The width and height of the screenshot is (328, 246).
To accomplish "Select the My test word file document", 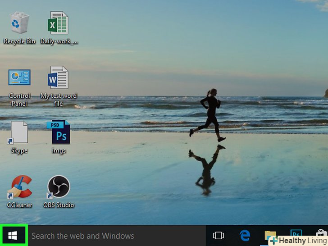I will point(59,78).
